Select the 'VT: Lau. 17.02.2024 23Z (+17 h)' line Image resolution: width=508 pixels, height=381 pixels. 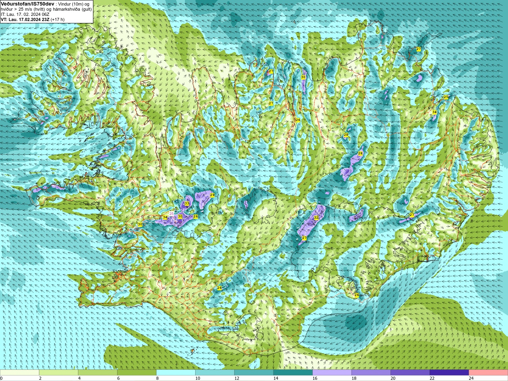pyautogui.click(x=33, y=19)
